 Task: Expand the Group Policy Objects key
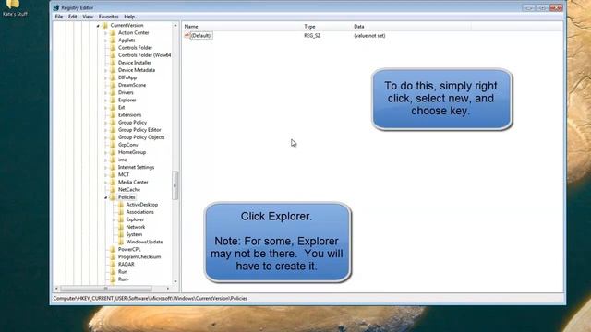[x=106, y=137]
